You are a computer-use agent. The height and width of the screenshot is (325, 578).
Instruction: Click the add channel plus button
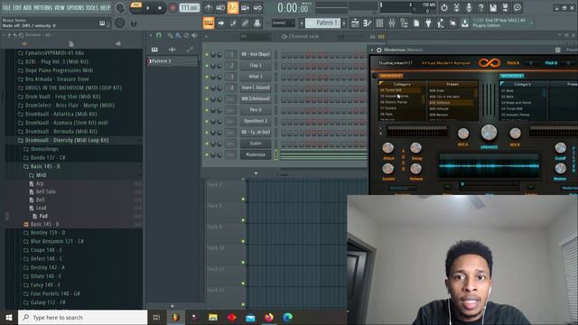click(x=256, y=172)
